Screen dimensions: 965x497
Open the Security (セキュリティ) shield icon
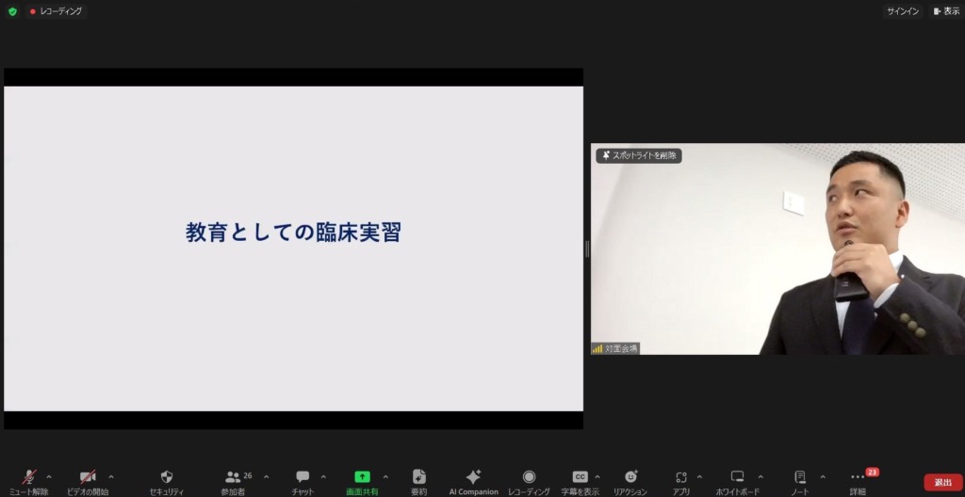(167, 477)
